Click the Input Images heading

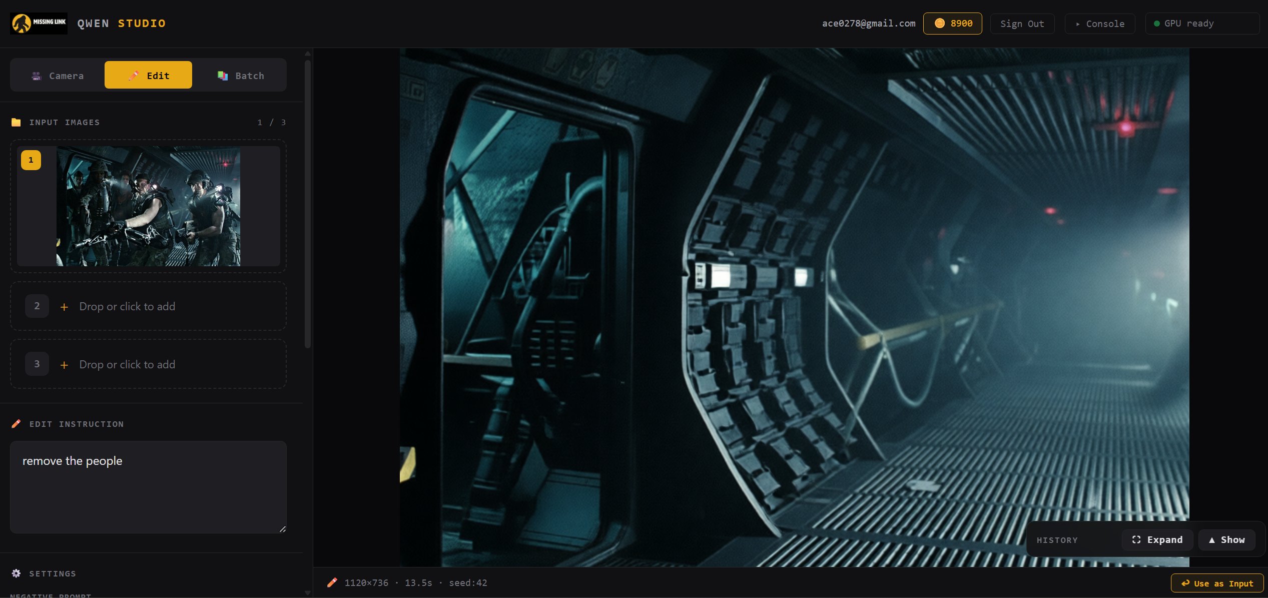pyautogui.click(x=65, y=122)
